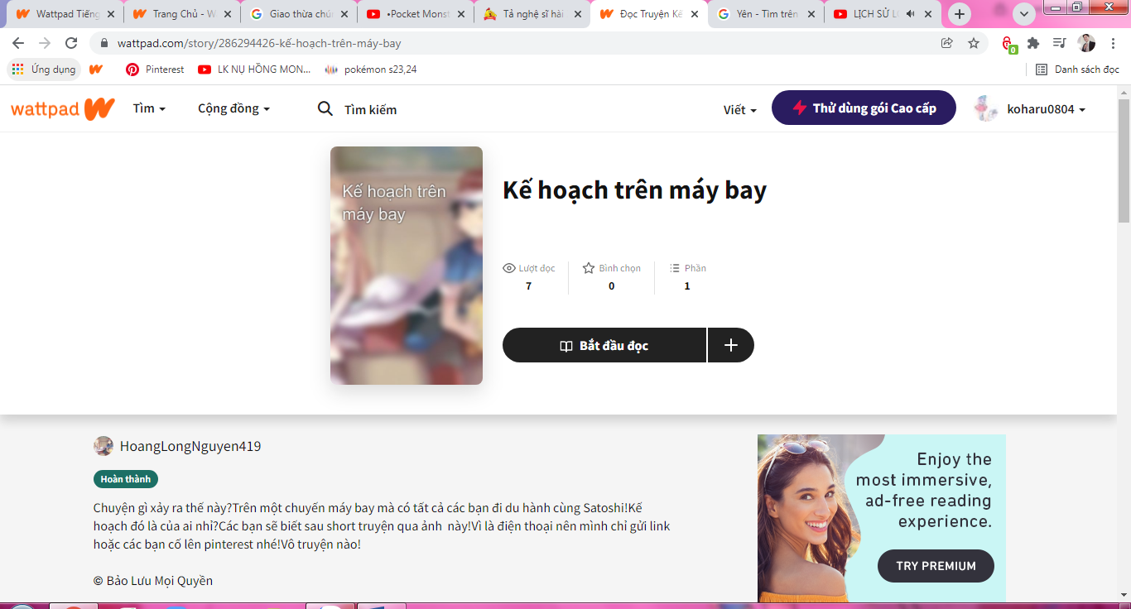Click TRY PREMIUM ad button

(x=936, y=566)
